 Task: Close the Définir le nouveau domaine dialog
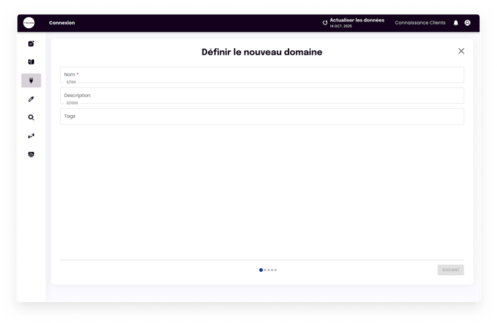tap(461, 51)
